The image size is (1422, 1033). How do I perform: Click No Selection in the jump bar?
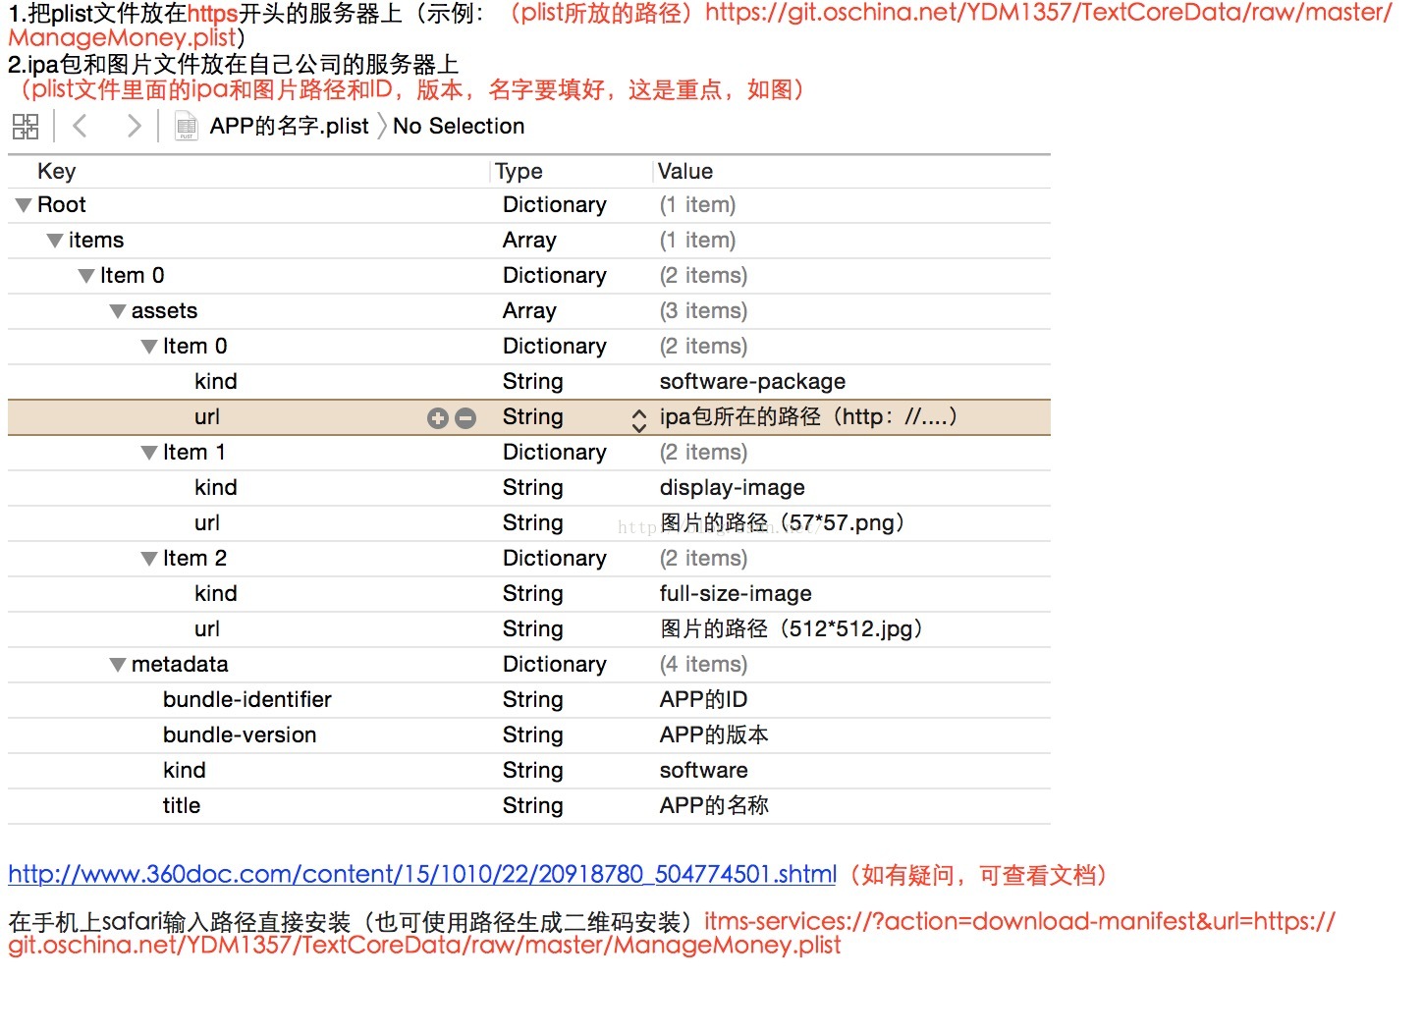[x=459, y=127]
